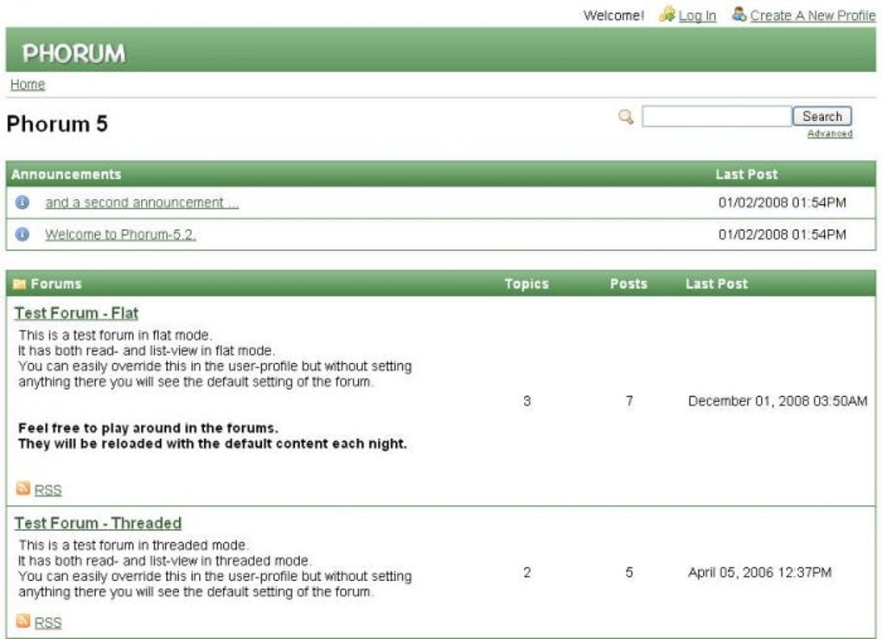The height and width of the screenshot is (639, 882).
Task: Click the 'Phorum 5' page heading
Action: coord(57,124)
